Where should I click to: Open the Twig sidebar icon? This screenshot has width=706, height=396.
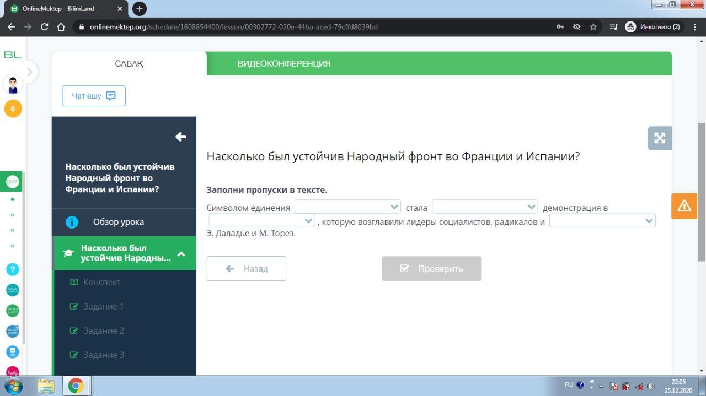12,372
